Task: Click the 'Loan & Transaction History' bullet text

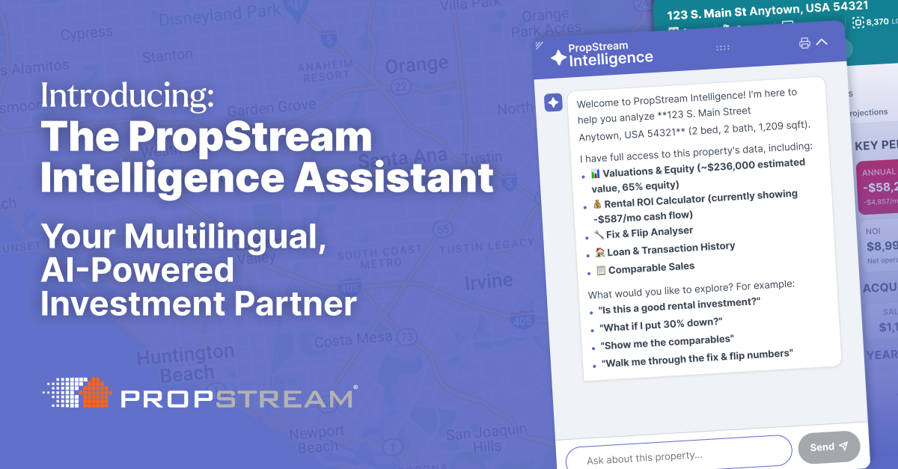Action: tap(671, 249)
